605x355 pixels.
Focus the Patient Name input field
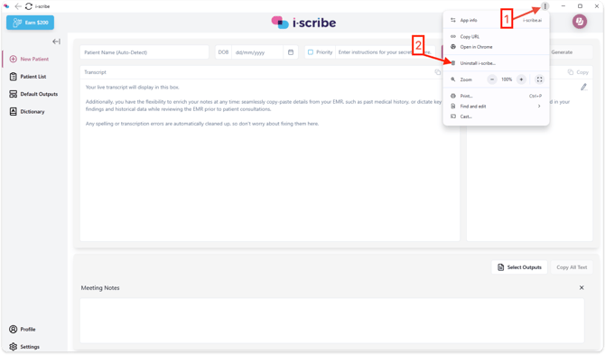pyautogui.click(x=144, y=52)
